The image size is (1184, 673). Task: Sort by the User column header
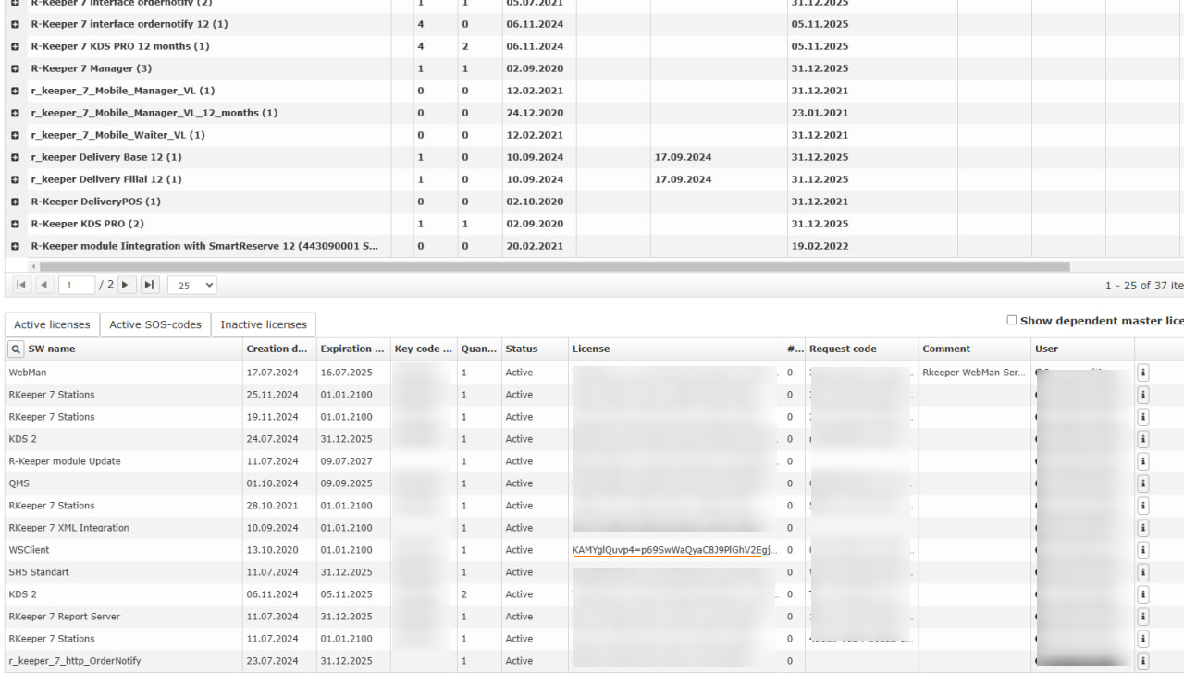(x=1082, y=349)
